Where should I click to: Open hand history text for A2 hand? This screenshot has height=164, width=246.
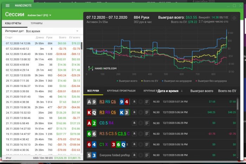click(x=147, y=123)
